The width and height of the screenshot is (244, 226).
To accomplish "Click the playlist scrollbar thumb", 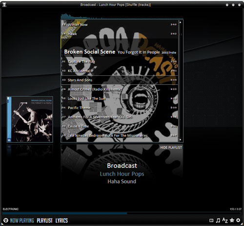I will tap(180, 34).
